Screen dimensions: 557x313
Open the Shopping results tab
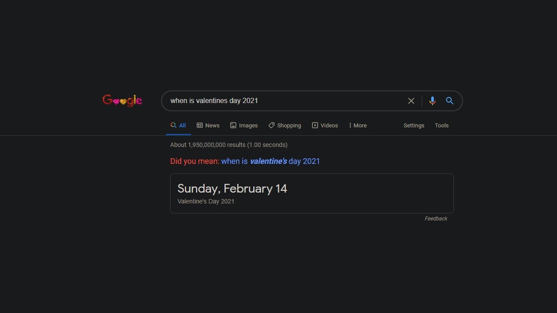(285, 125)
